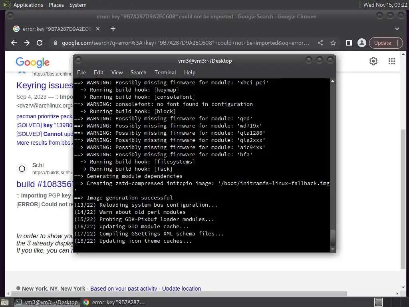Viewport: 409px width, 307px height.
Task: Click terminal scrollbar up arrow
Action: tap(333, 82)
